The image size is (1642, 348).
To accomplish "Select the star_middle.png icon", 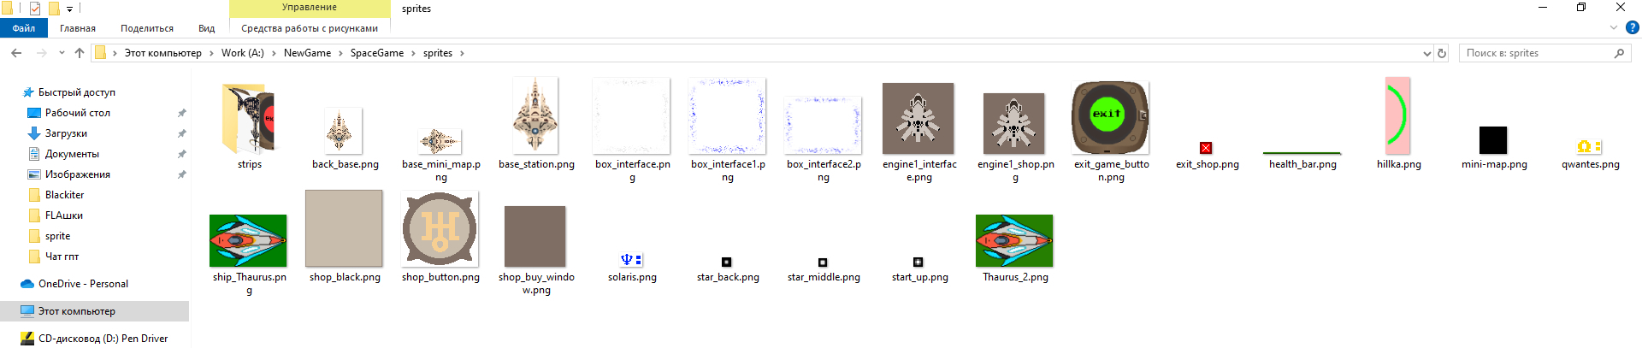I will (x=823, y=262).
